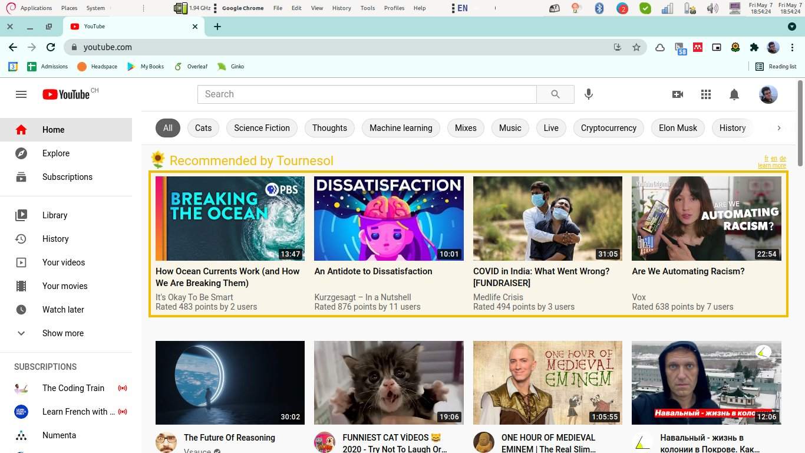The width and height of the screenshot is (805, 453).
Task: Go to Explore in sidebar
Action: click(66, 153)
